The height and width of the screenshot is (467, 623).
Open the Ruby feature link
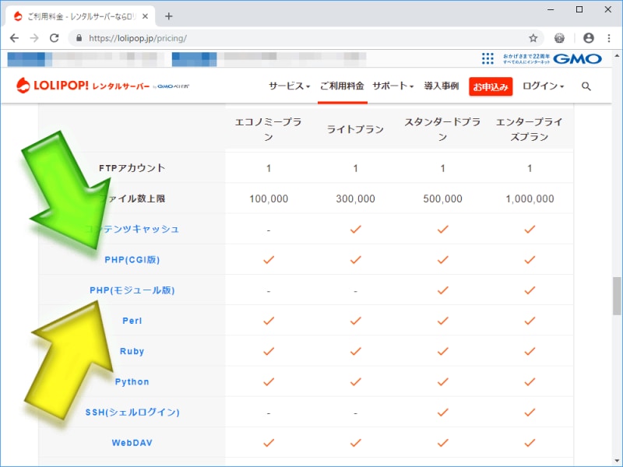pos(132,352)
